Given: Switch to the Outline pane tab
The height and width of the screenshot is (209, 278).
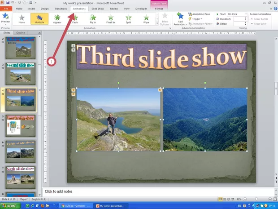Looking at the screenshot, I should point(20,33).
